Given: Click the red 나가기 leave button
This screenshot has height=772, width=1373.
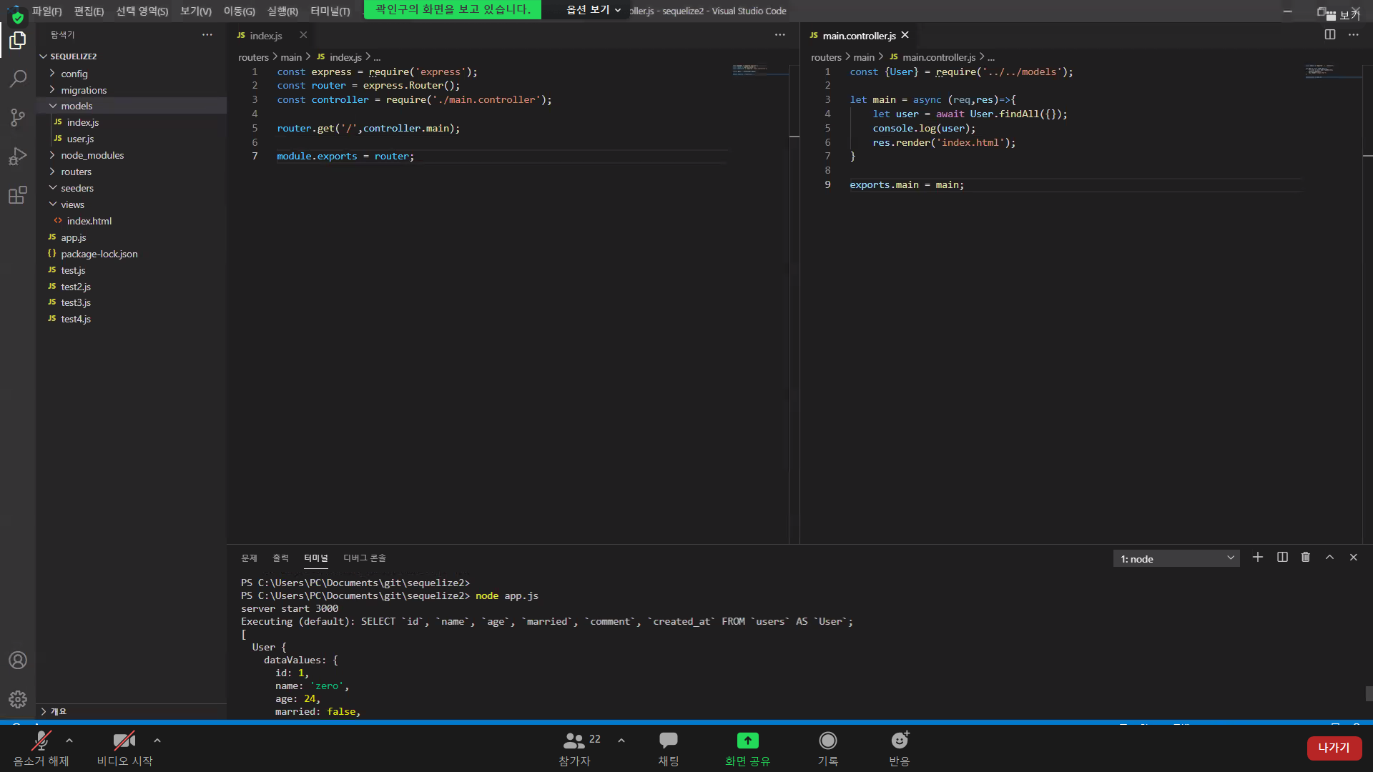Looking at the screenshot, I should (1334, 748).
